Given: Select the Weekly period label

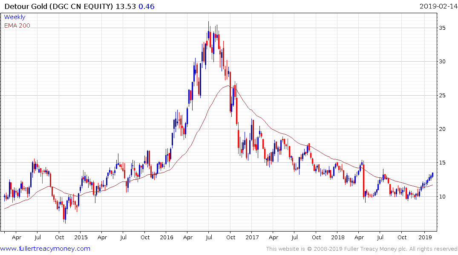Looking at the screenshot, I should pyautogui.click(x=14, y=17).
